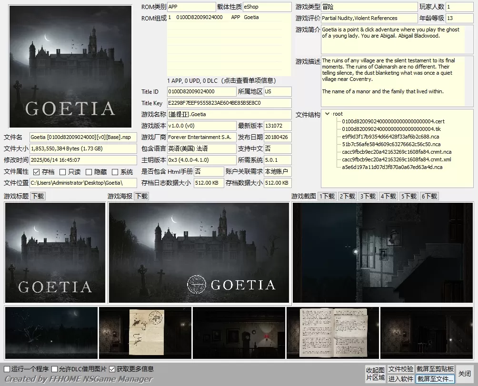Select the .cnmt.xml file in tree
Image resolution: width=478 pixels, height=386 pixels.
(x=396, y=159)
